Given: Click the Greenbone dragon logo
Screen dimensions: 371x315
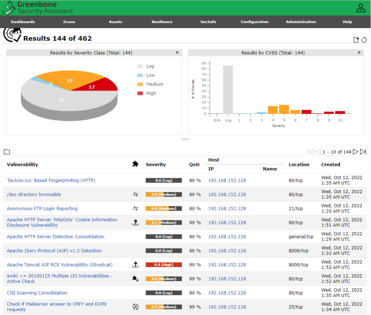Looking at the screenshot, I should tap(9, 8).
